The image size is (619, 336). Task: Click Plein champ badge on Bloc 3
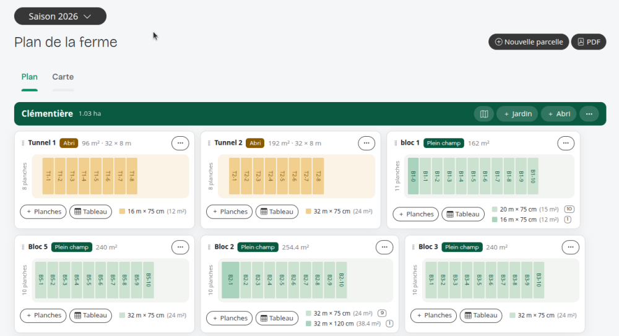[x=462, y=247]
